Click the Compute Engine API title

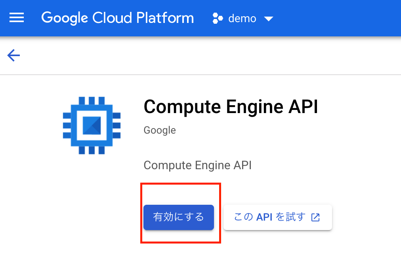coord(230,107)
